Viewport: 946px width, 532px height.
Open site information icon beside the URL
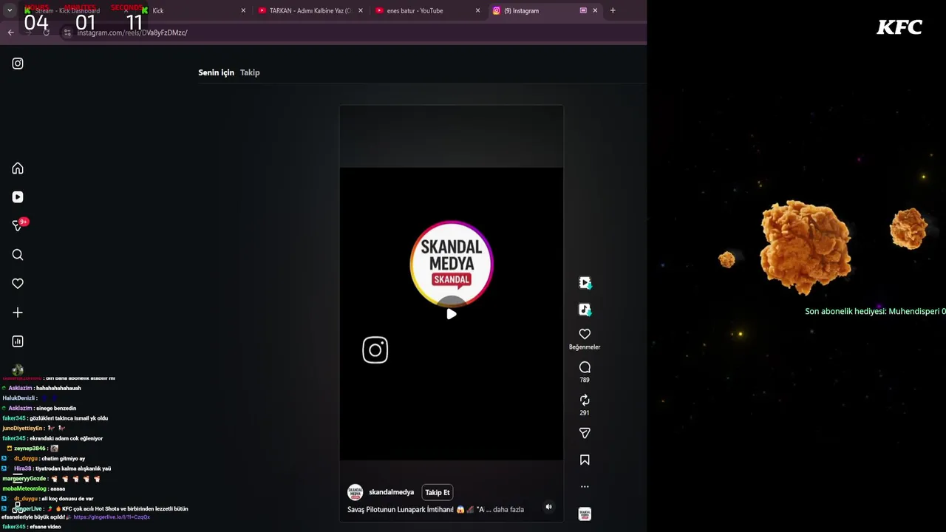(67, 33)
